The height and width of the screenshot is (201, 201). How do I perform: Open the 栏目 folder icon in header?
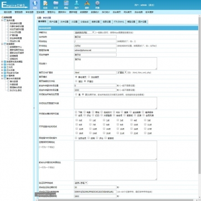coord(56,4)
